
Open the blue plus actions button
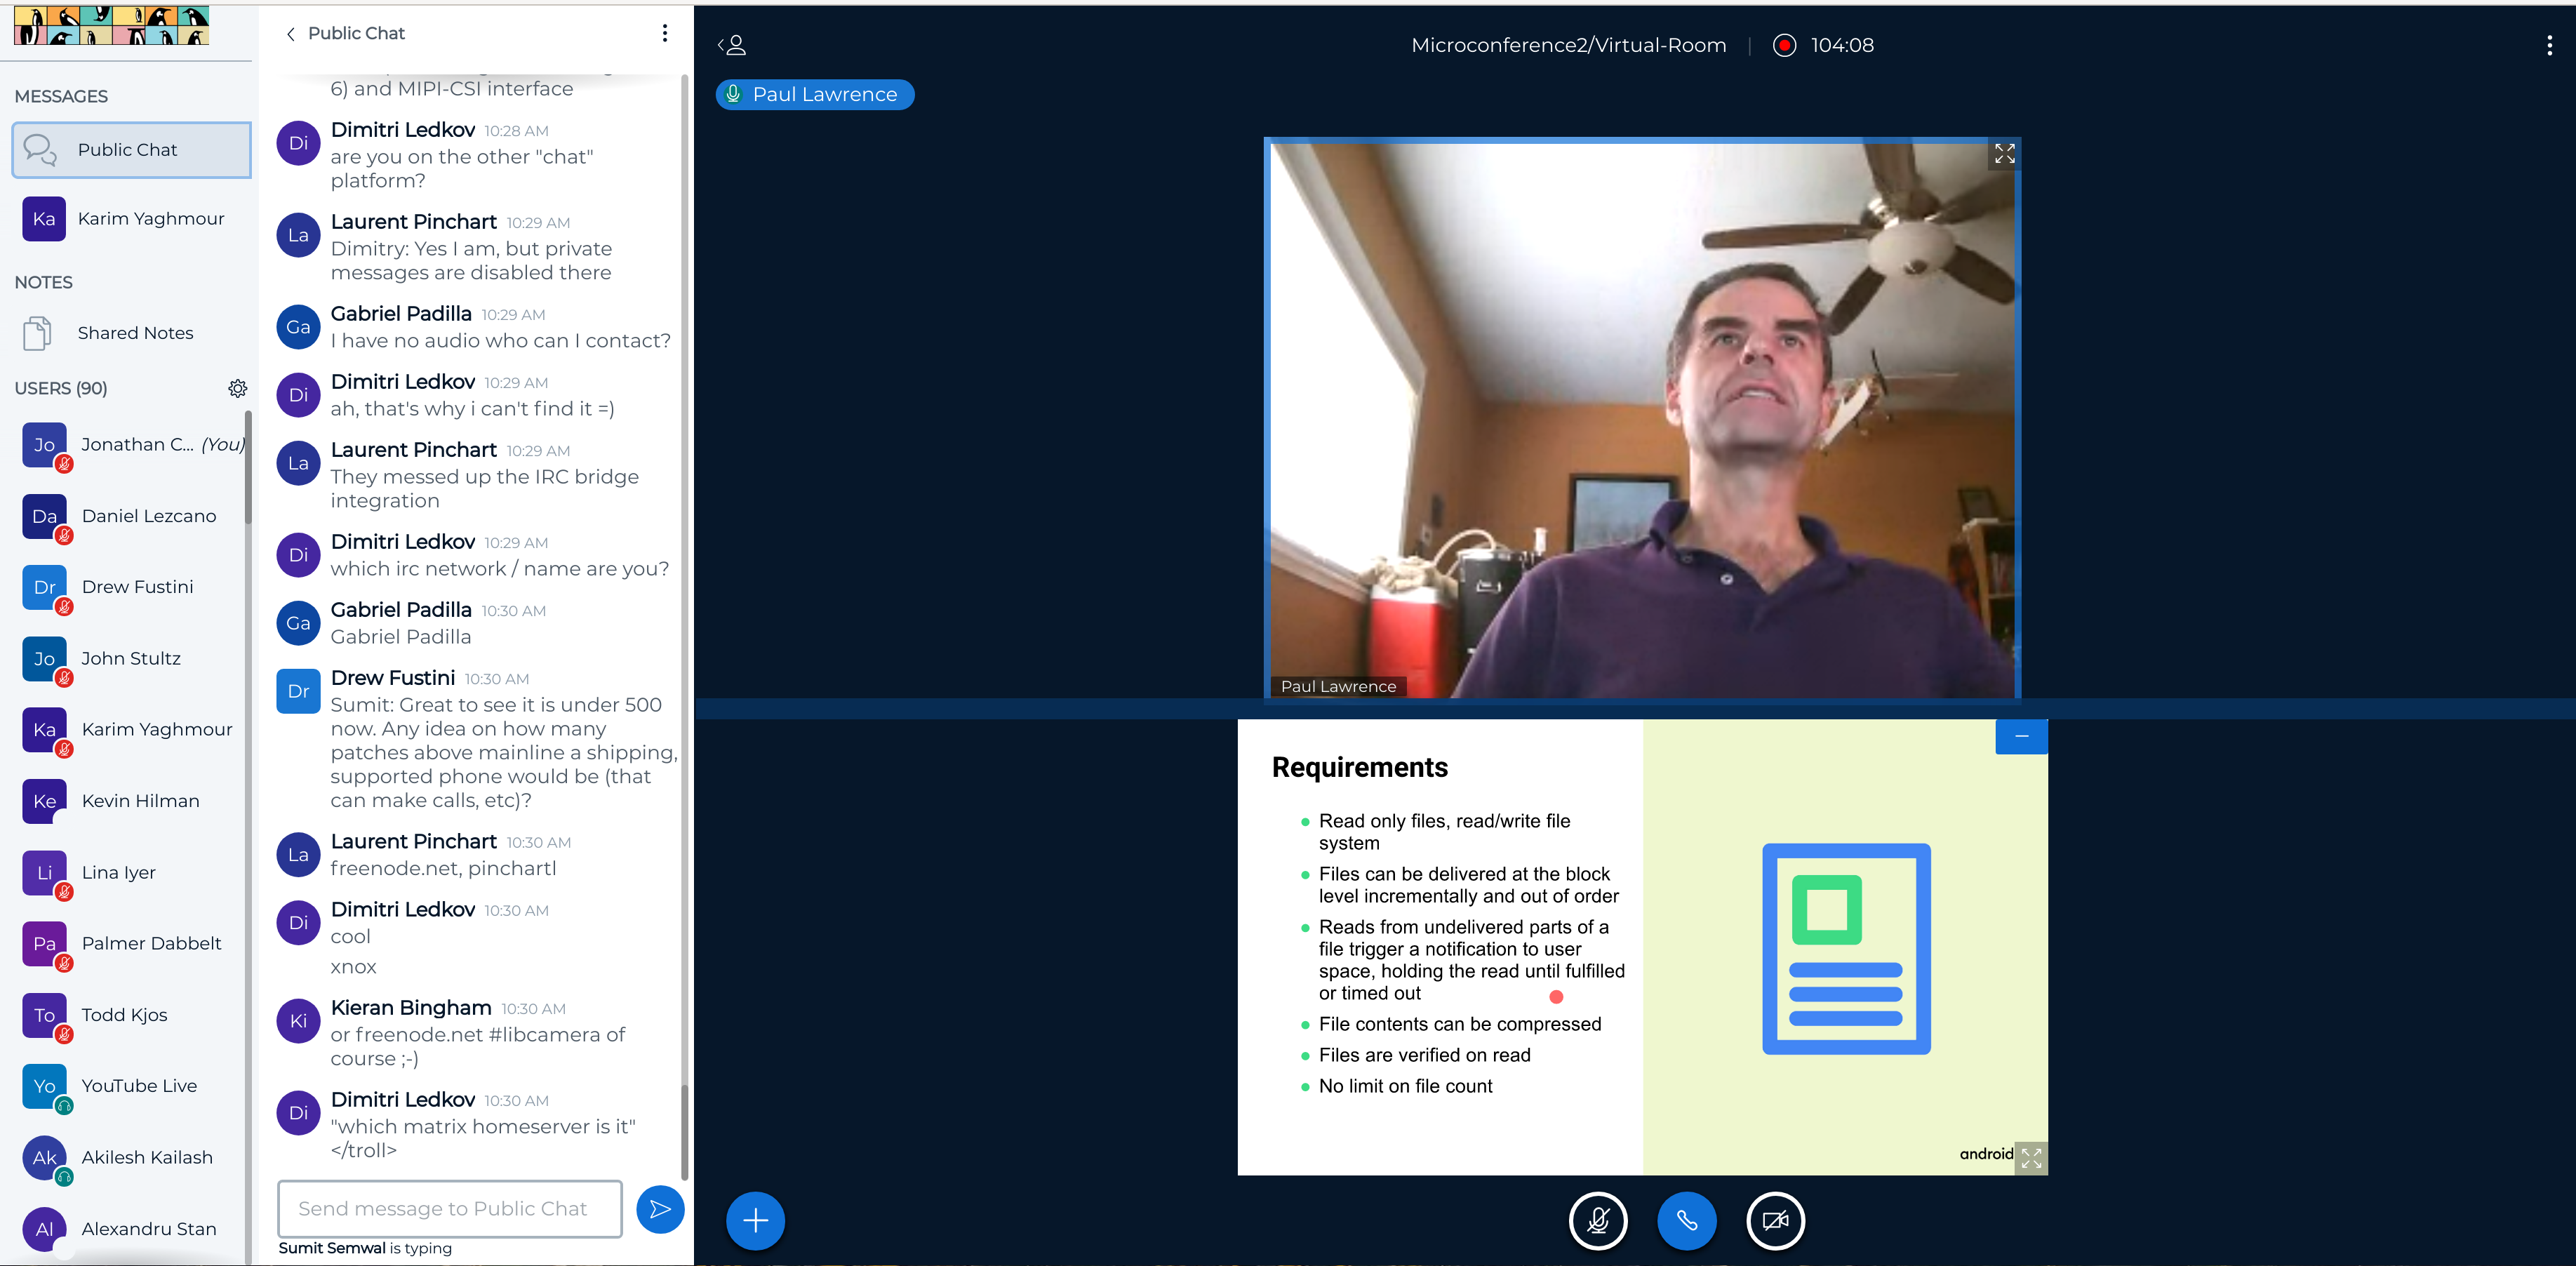point(755,1220)
